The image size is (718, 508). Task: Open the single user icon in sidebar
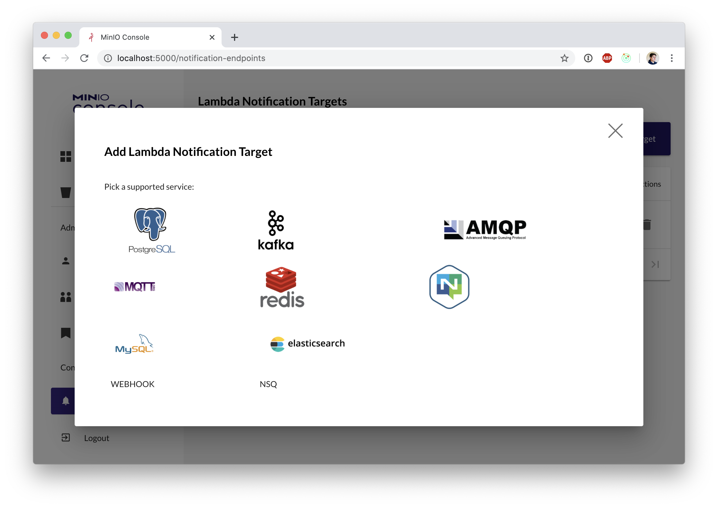66,261
